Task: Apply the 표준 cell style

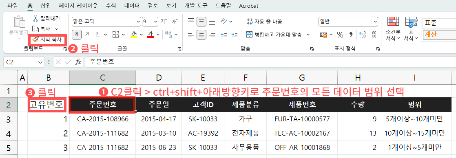Action: click(x=439, y=23)
